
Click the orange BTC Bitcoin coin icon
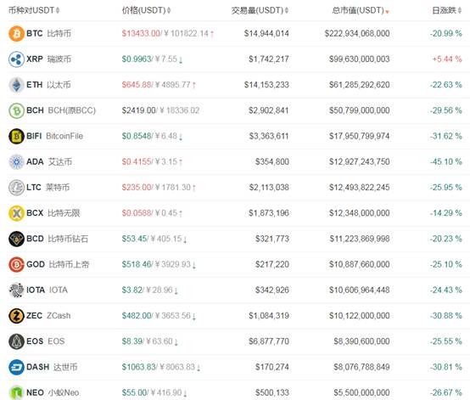tap(16, 33)
